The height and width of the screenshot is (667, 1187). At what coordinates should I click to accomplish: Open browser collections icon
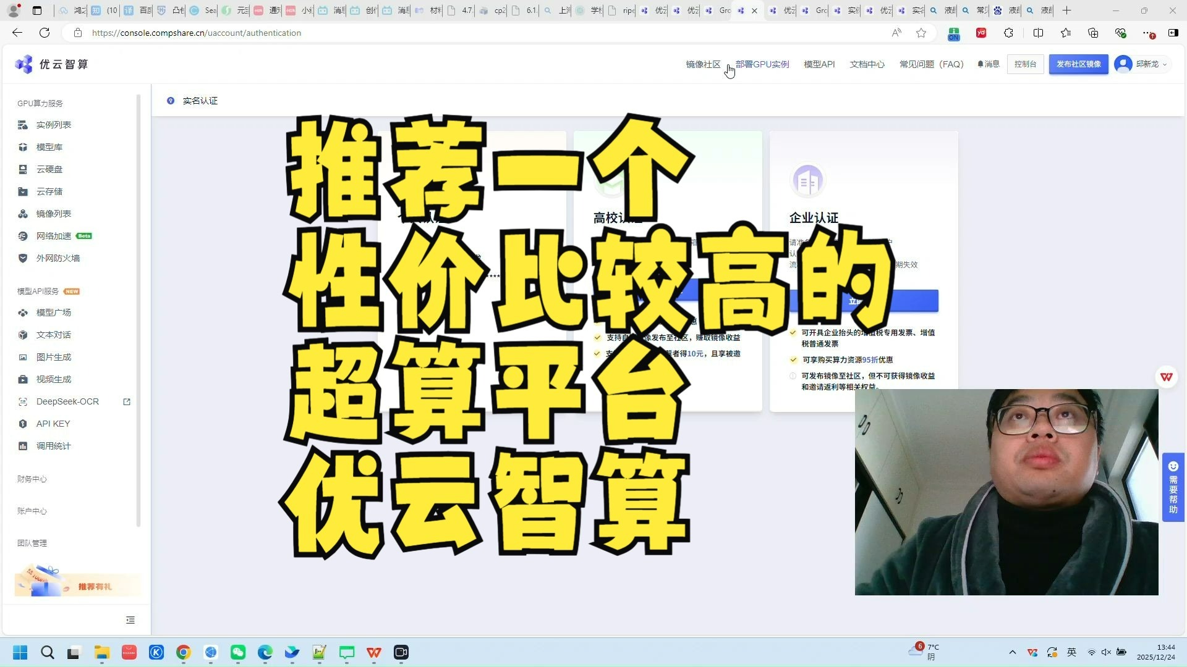click(1093, 33)
